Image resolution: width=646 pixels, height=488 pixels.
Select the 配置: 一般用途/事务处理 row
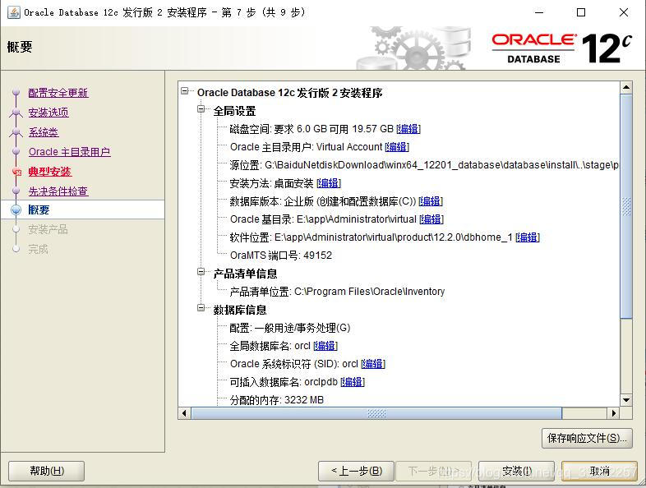290,328
